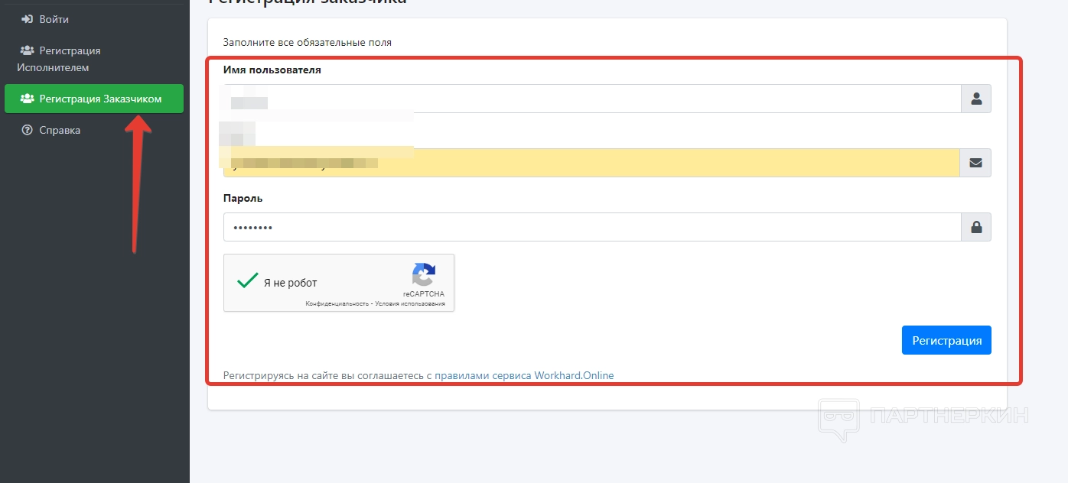Viewport: 1068px width, 483px height.
Task: Select Регистрация Заказчиком in sidebar
Action: tap(94, 99)
